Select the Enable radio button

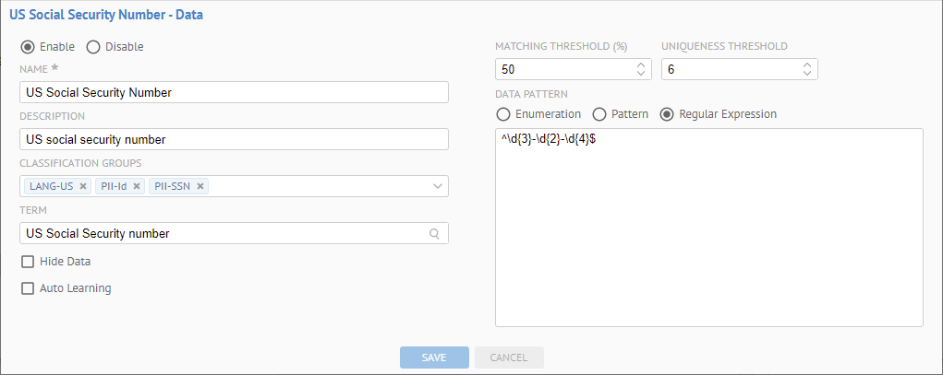(x=28, y=47)
